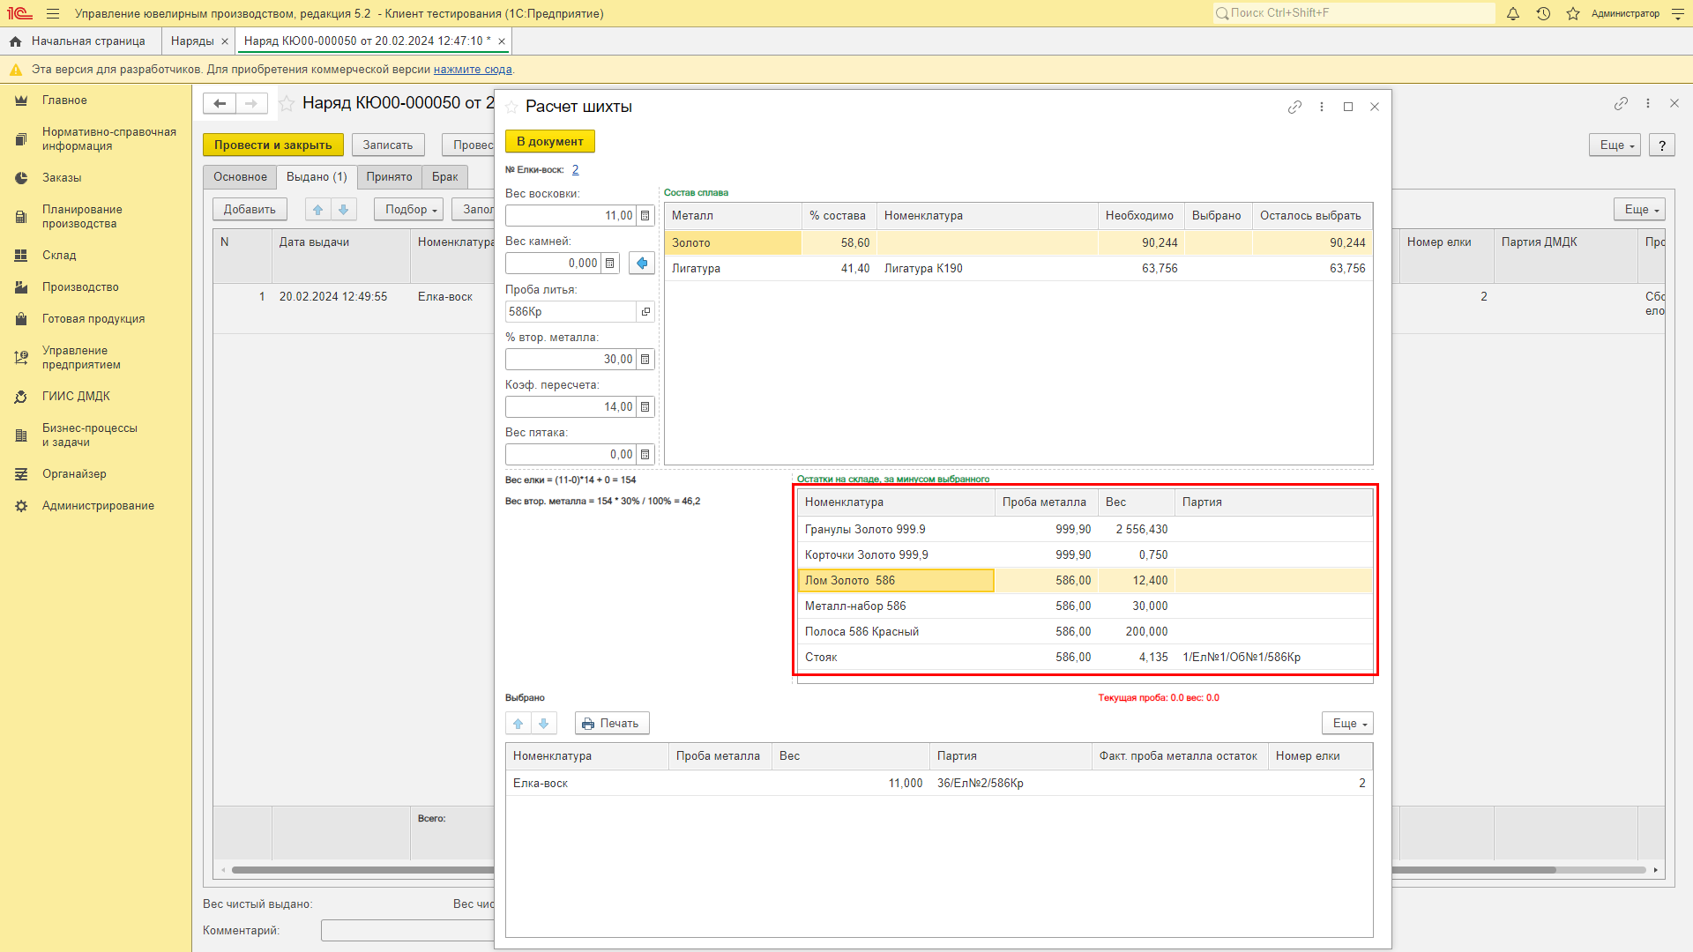
Task: Click Провести и закрыть button
Action: pyautogui.click(x=272, y=145)
